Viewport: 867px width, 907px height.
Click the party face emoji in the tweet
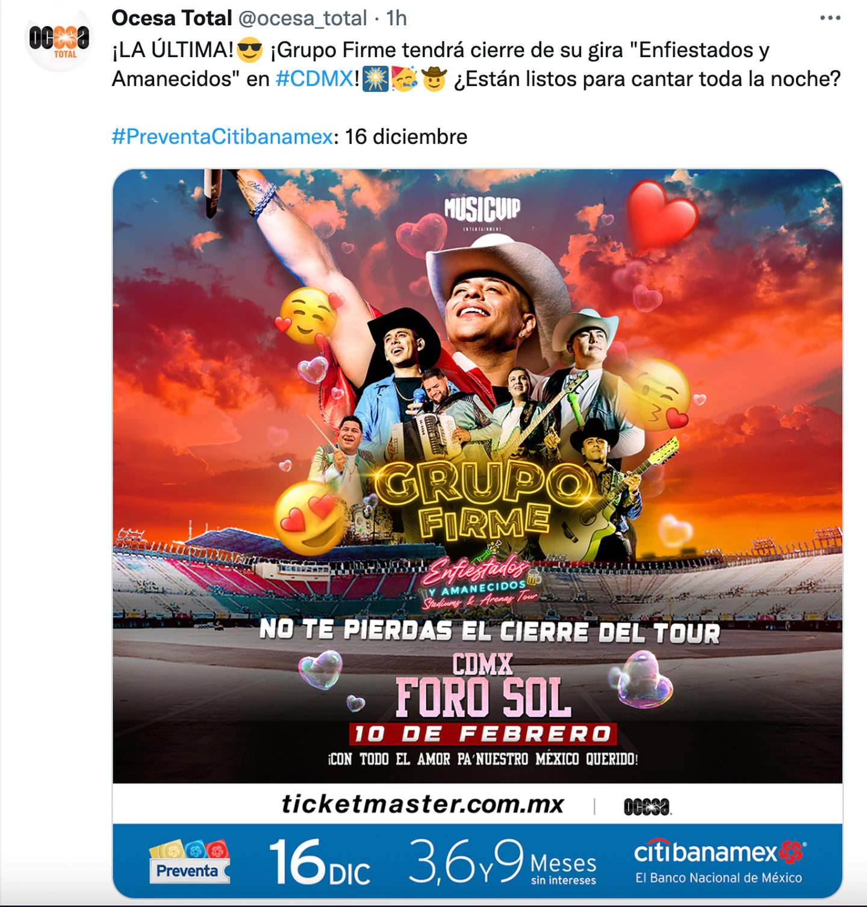pos(405,79)
